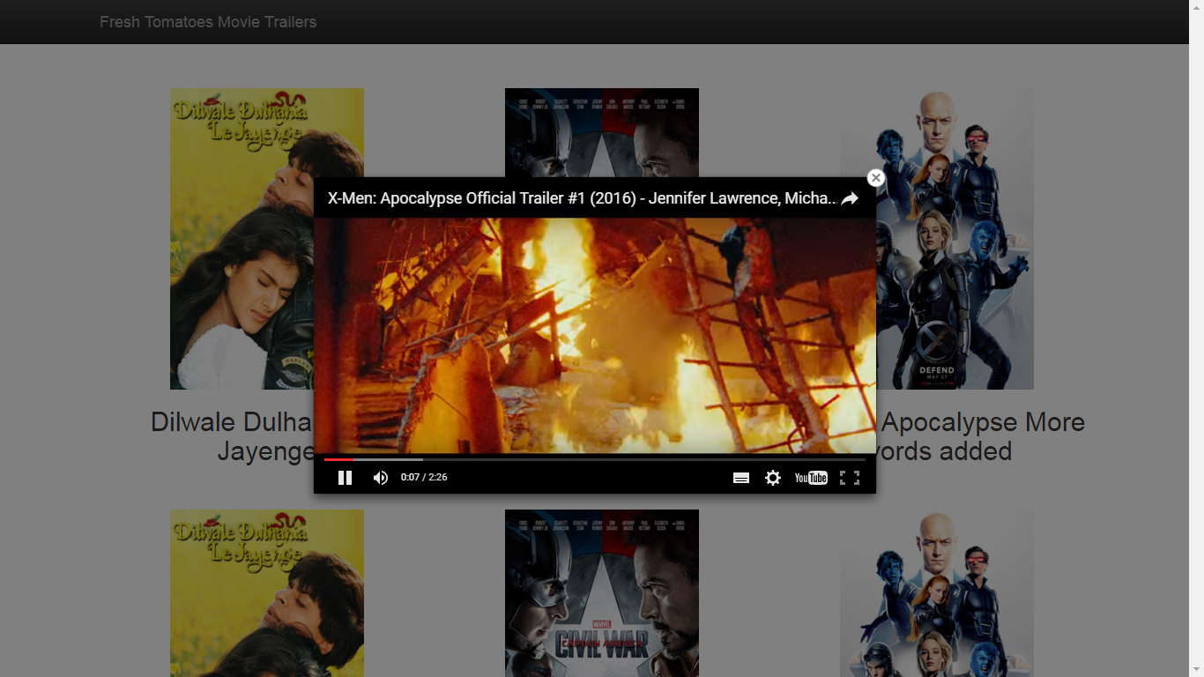Open the X-Men: Apocalypse trailer title link

[582, 198]
